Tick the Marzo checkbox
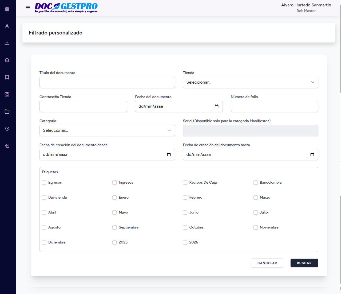341x294 pixels. [x=256, y=198]
